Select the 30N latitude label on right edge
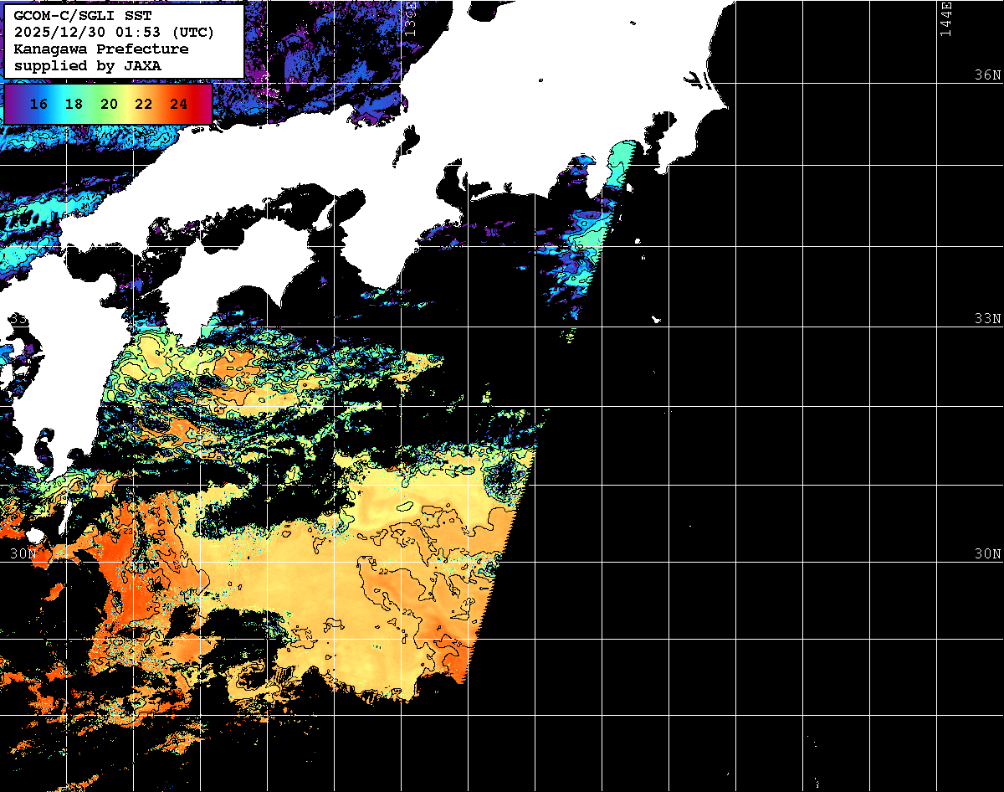Screen dimensions: 1004x792 click(x=987, y=554)
